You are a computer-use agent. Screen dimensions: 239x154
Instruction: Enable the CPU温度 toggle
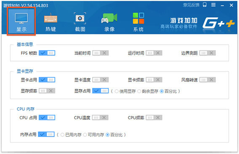100,118
